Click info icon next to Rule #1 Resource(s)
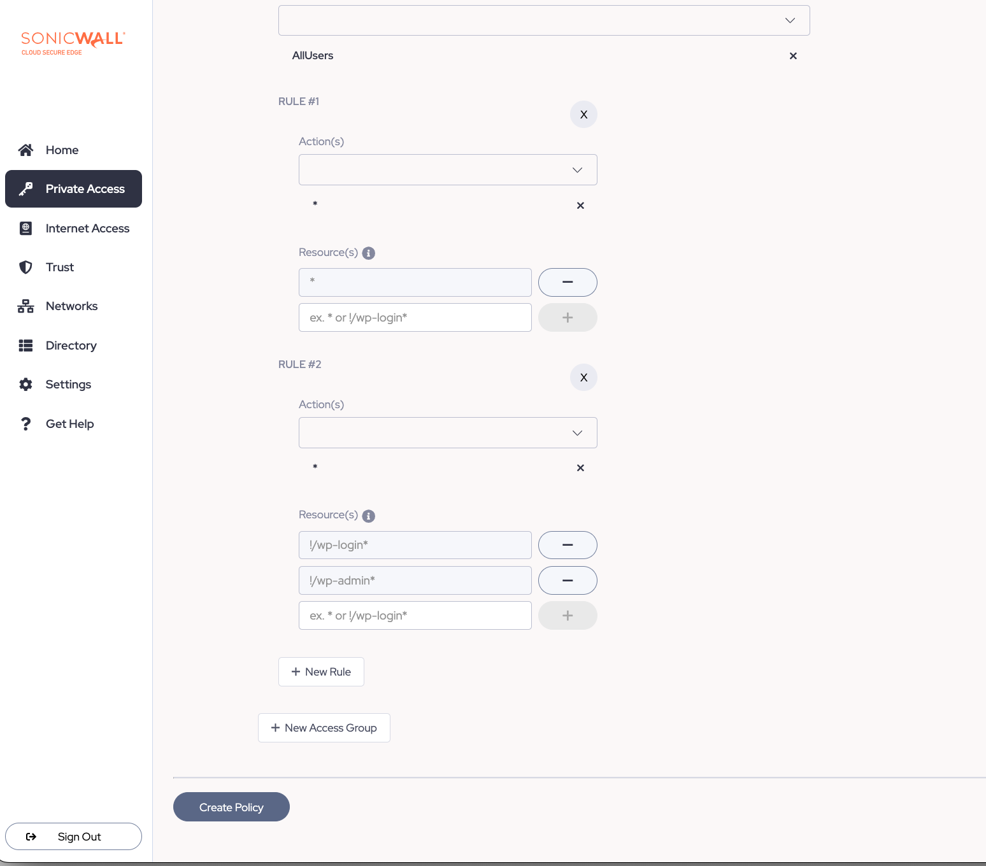 [368, 253]
